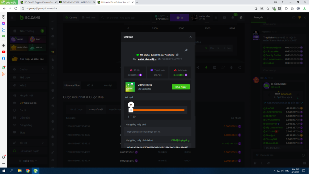309x174 pixels.
Task: Switch to the Cược của tôi tab
Action: pyautogui.click(x=96, y=109)
